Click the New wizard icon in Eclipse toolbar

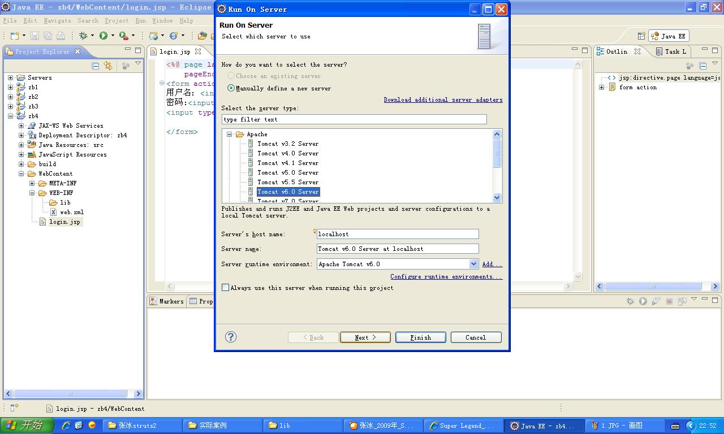click(14, 36)
